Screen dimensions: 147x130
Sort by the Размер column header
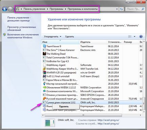click(x=131, y=42)
